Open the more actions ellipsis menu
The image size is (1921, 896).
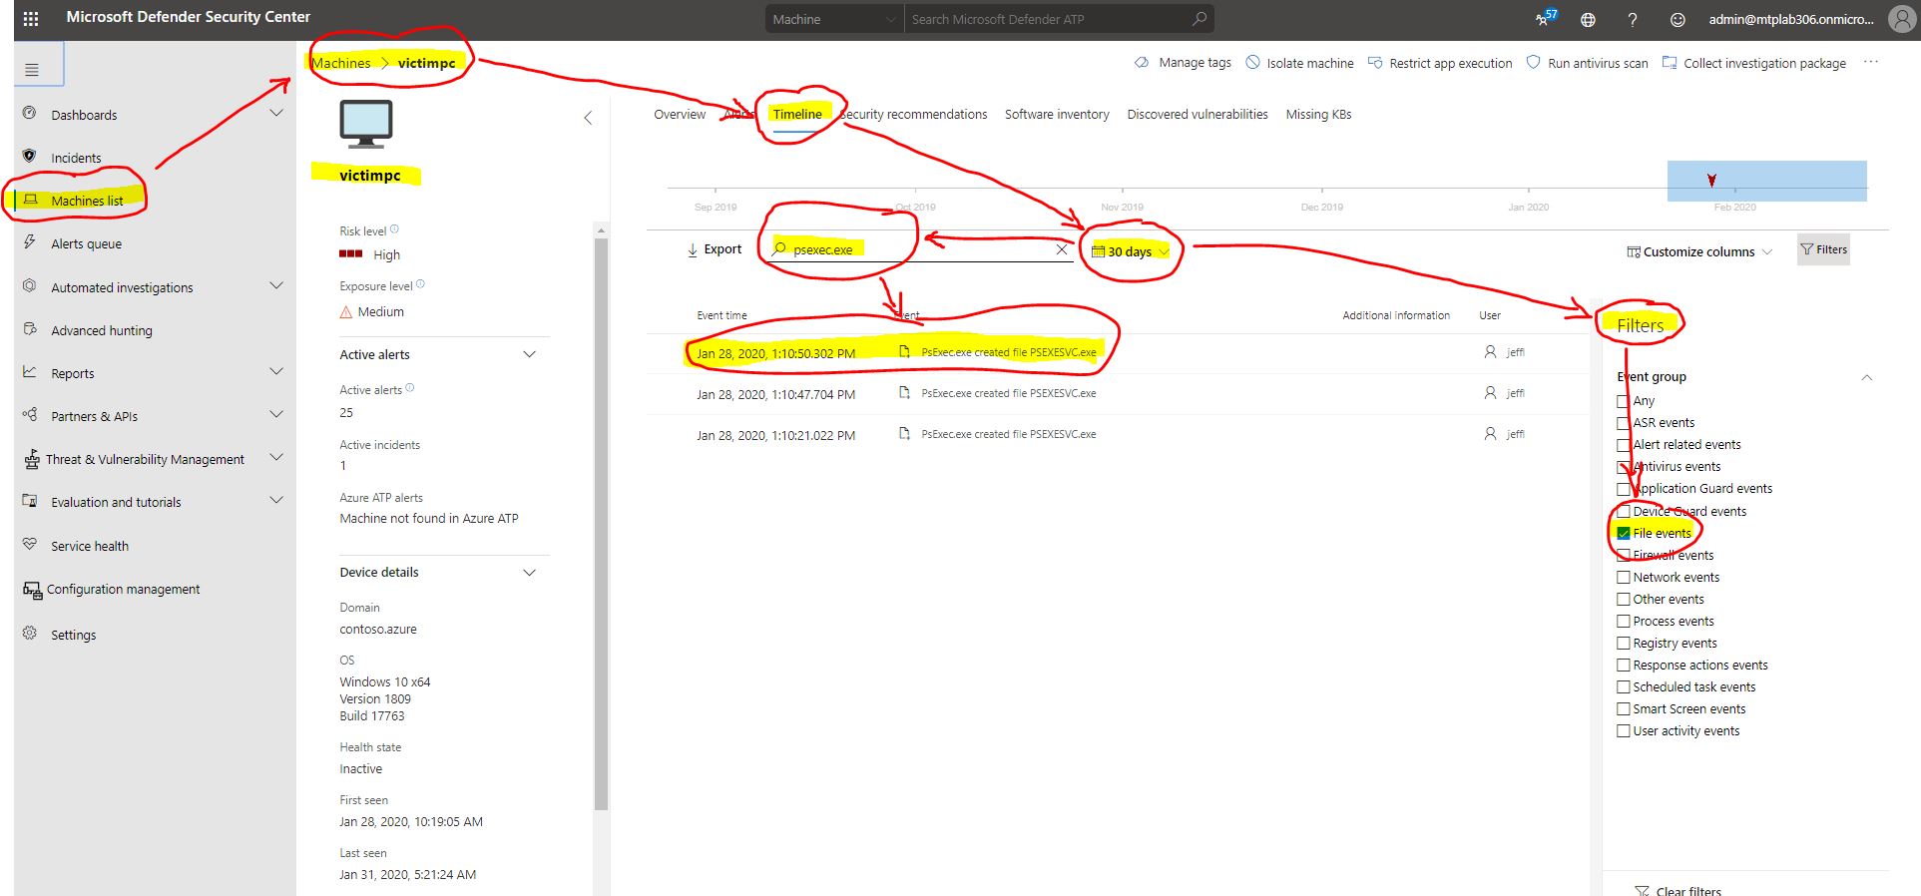click(1871, 62)
